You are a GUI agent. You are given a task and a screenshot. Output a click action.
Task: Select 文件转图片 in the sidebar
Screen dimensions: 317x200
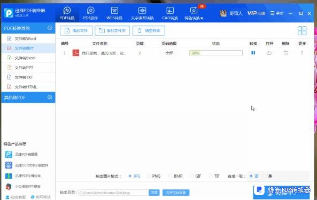point(28,48)
